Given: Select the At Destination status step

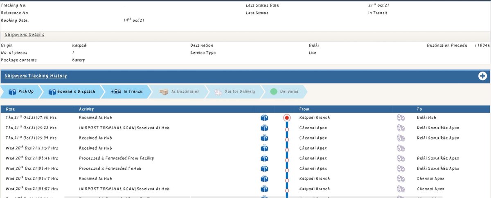Looking at the screenshot, I should pos(179,92).
